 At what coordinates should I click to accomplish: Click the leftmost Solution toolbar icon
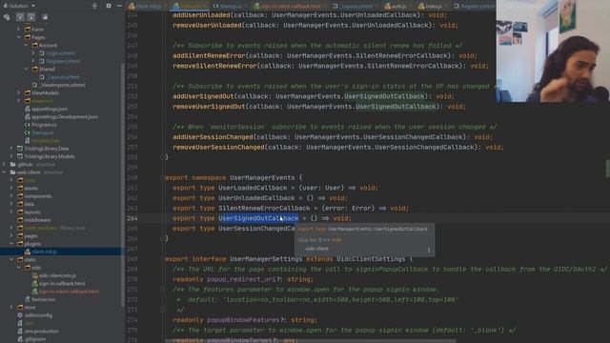[x=7, y=17]
